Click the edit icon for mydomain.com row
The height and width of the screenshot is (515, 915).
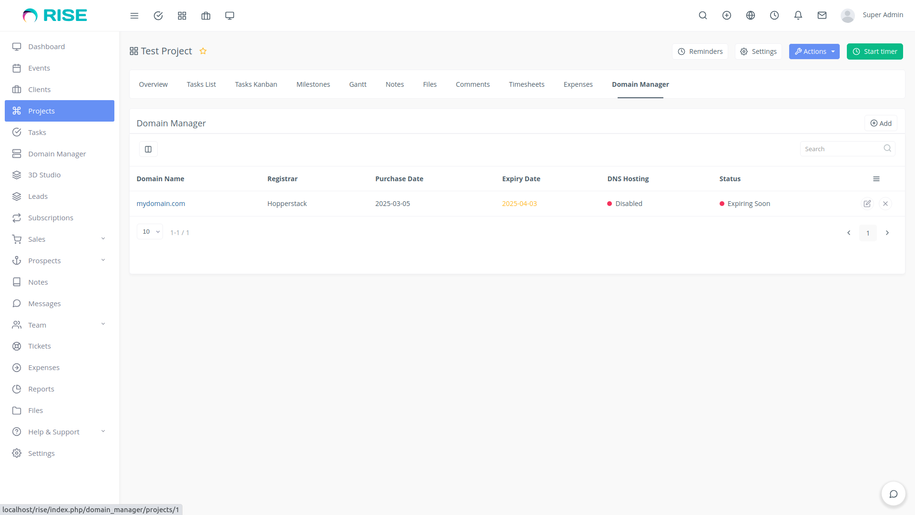coord(867,204)
